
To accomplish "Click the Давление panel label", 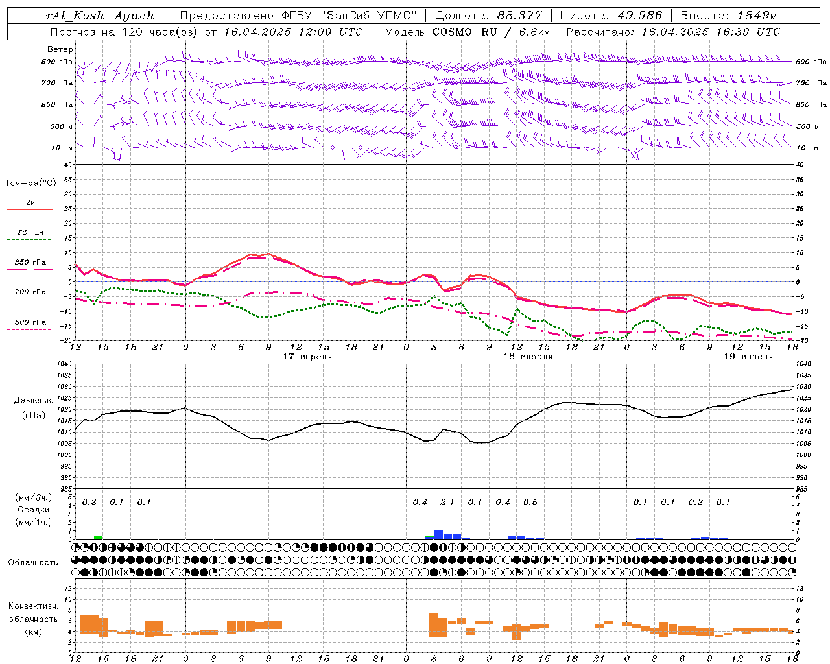I will 33,401.
